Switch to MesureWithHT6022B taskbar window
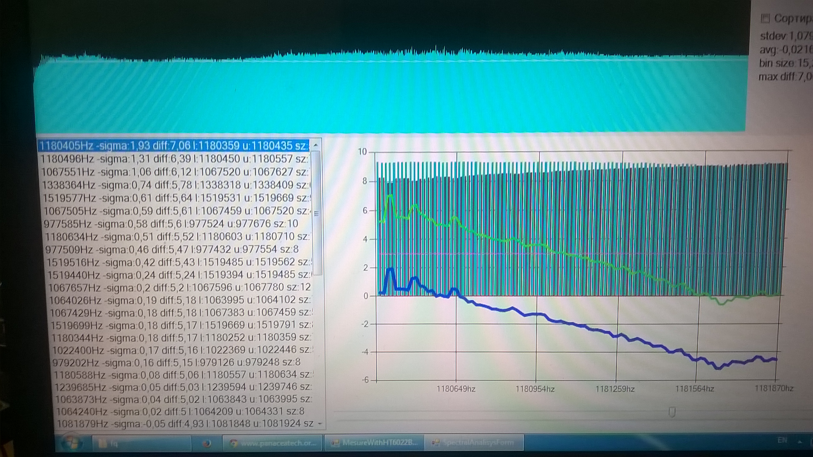Image resolution: width=813 pixels, height=457 pixels. pos(374,443)
